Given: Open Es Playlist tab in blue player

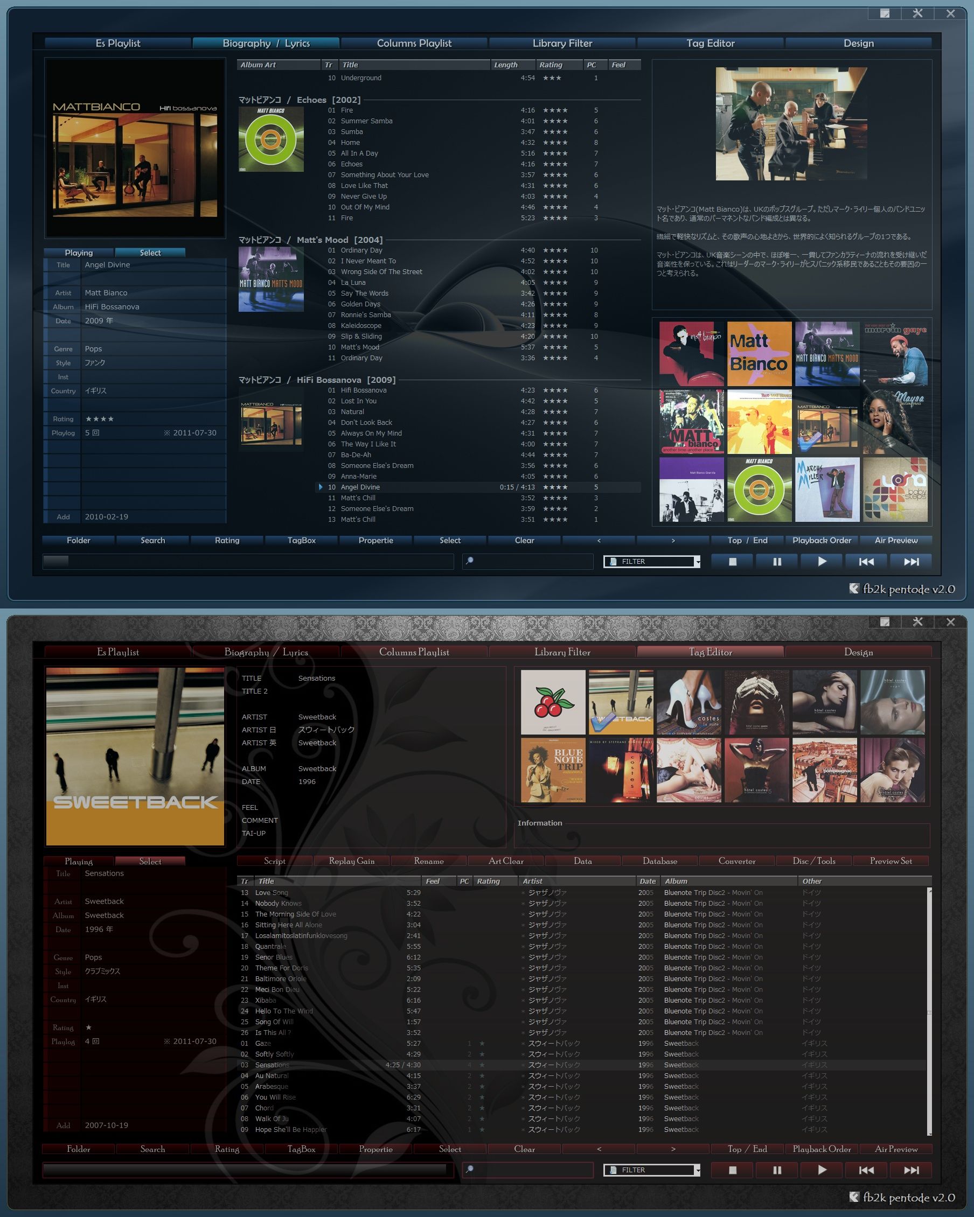Looking at the screenshot, I should [117, 44].
